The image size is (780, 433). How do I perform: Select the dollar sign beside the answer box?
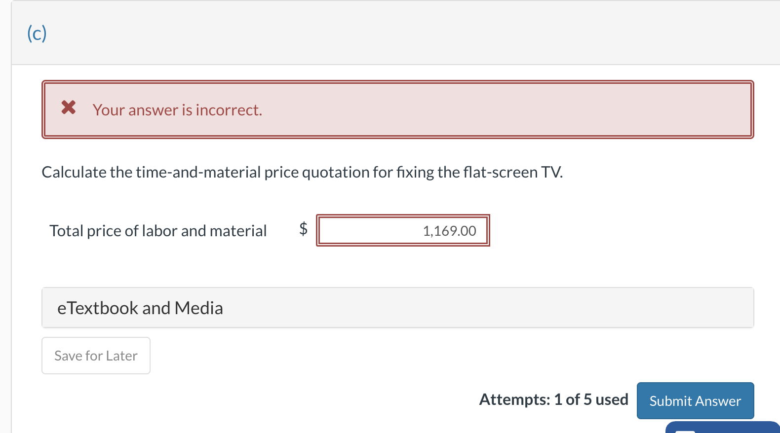[x=303, y=230]
